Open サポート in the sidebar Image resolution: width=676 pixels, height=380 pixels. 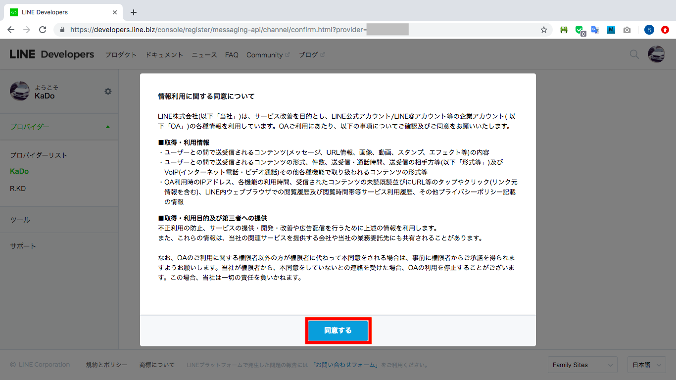click(59, 246)
